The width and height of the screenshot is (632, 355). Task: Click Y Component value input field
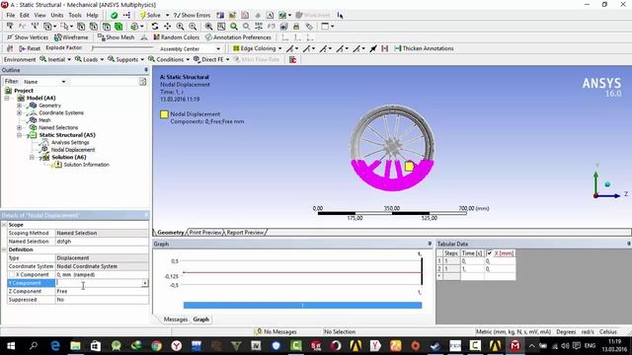pyautogui.click(x=99, y=283)
